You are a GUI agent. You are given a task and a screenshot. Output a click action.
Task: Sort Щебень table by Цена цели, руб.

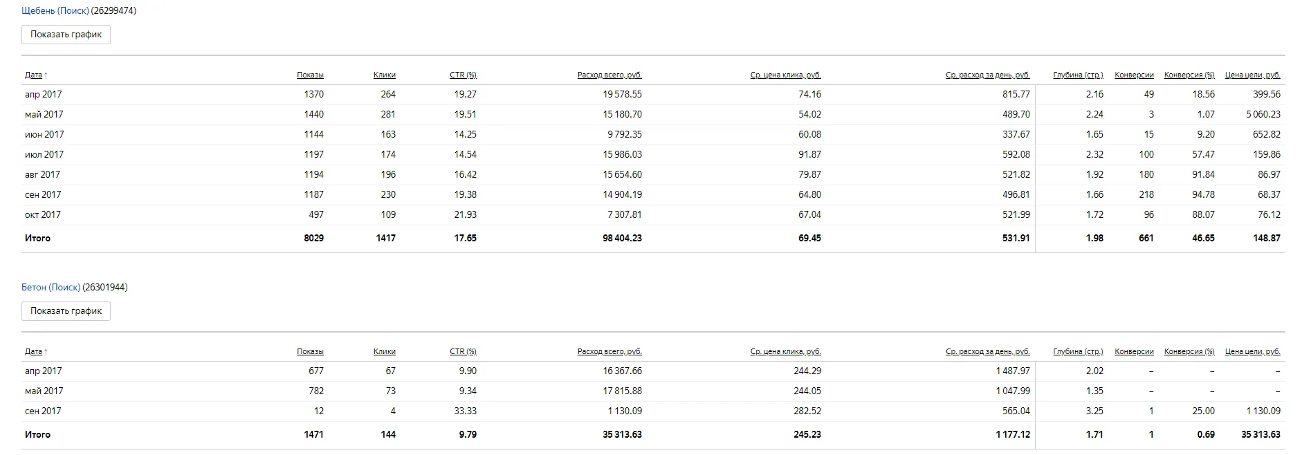(1252, 75)
